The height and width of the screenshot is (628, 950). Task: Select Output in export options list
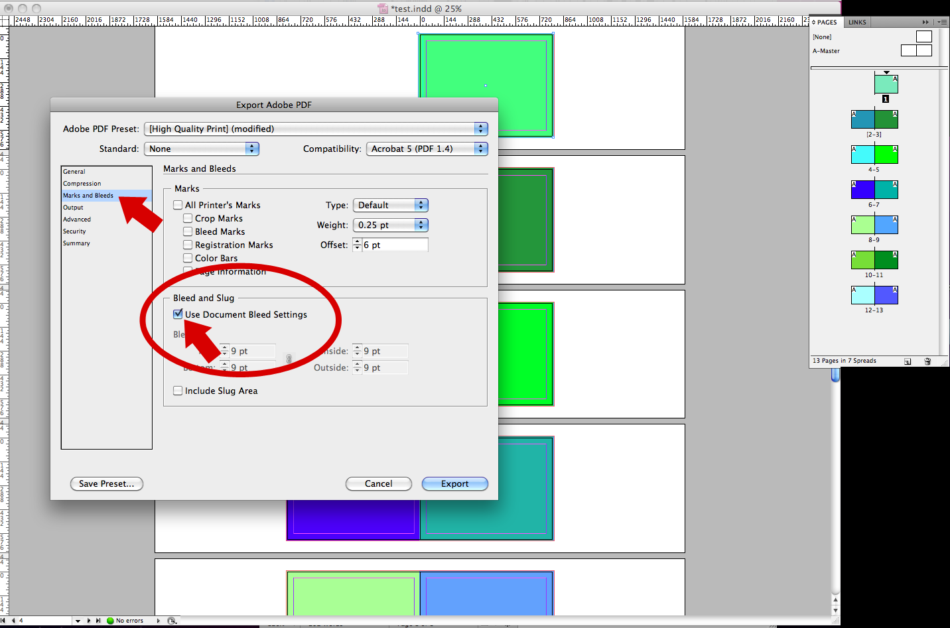pyautogui.click(x=106, y=208)
